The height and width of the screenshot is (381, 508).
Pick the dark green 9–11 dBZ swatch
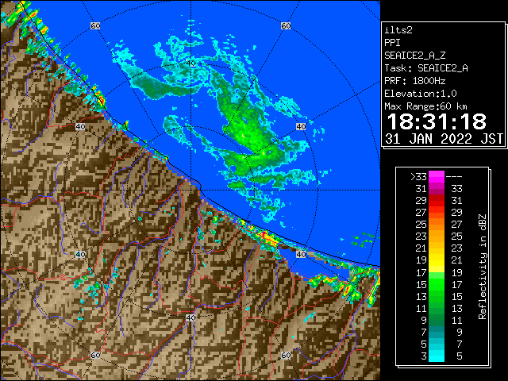pos(437,320)
